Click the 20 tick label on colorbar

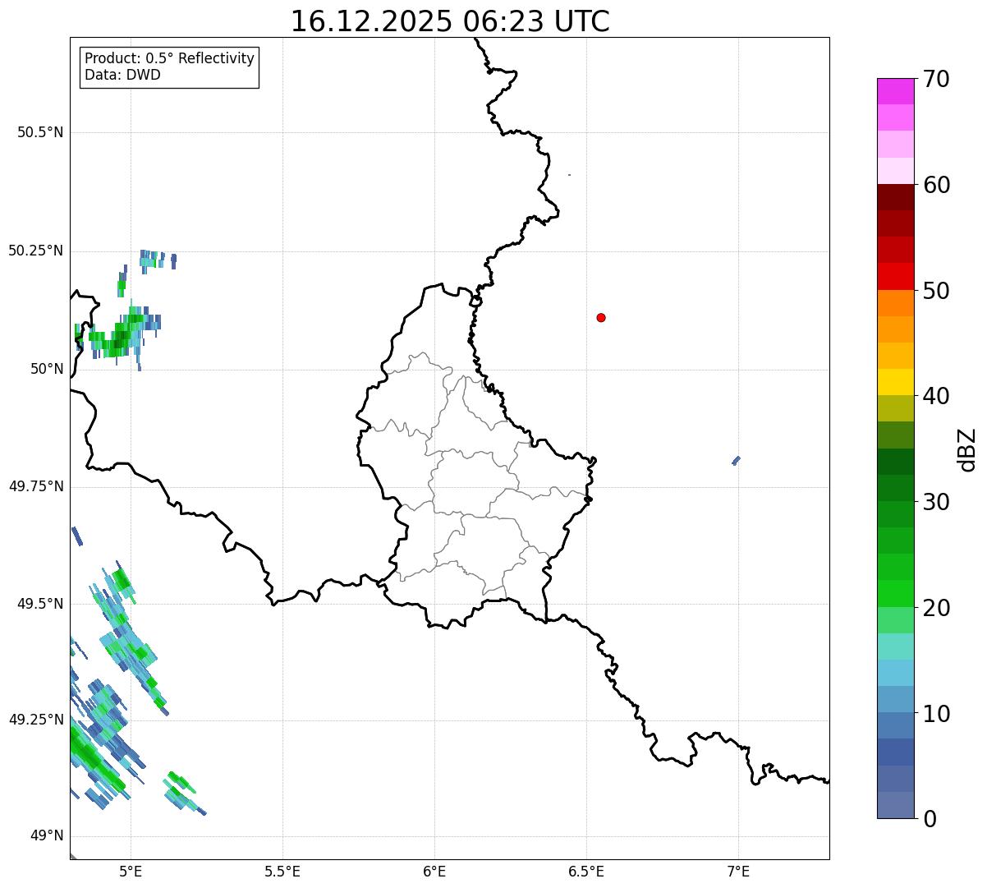tap(936, 608)
